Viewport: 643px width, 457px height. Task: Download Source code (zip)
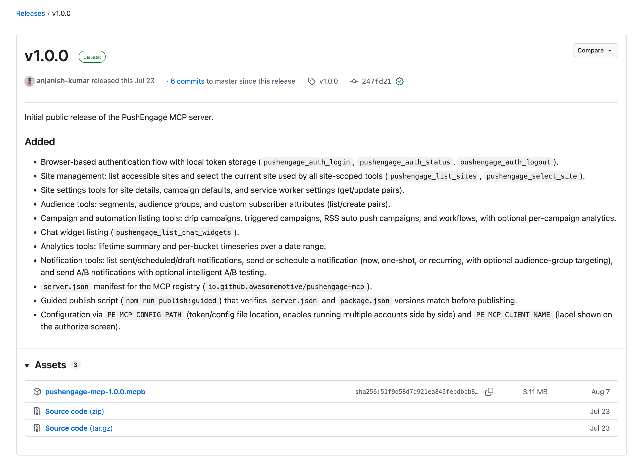[x=75, y=411]
